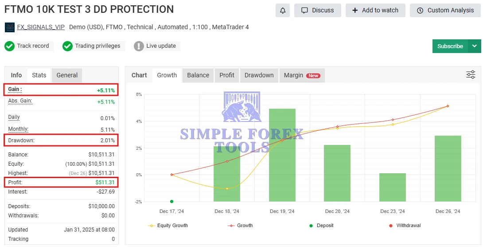Open chart settings sliders icon
The width and height of the screenshot is (483, 247).
(x=471, y=75)
